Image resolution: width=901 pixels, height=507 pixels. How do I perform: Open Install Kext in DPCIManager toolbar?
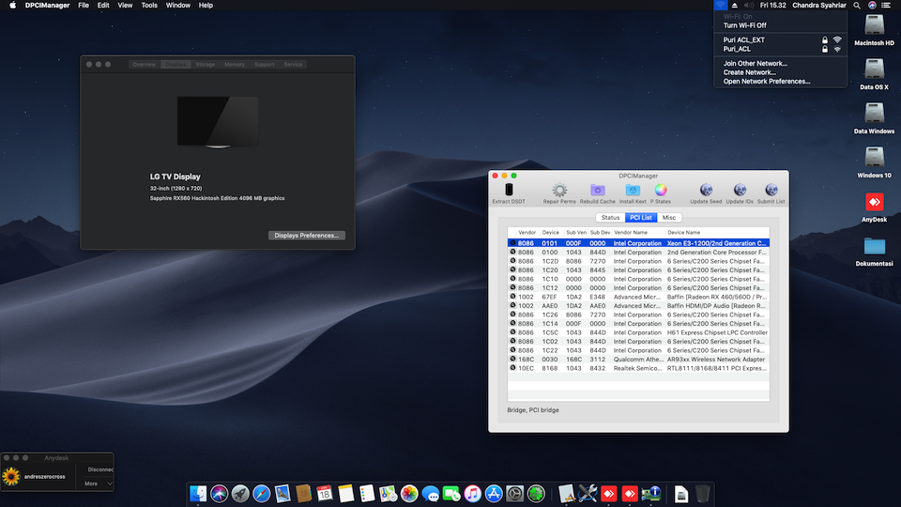click(633, 191)
